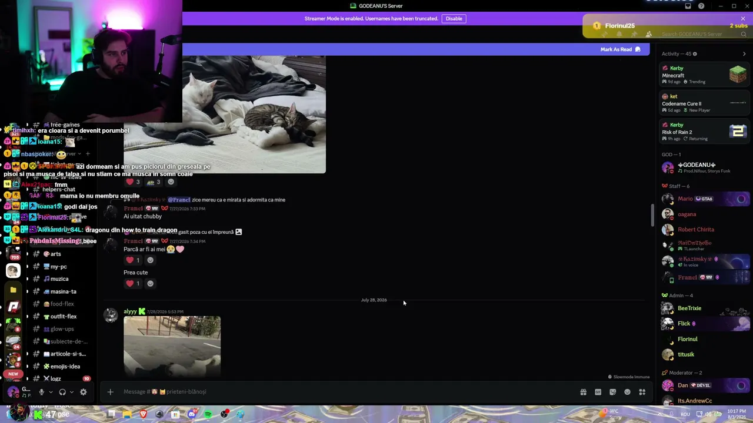Viewport: 753px width, 423px height.
Task: Expand the Activity panel chevron
Action: point(744,54)
